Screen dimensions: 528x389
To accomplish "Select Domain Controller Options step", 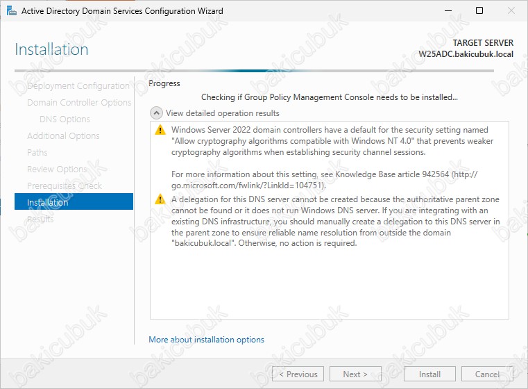I will [78, 103].
